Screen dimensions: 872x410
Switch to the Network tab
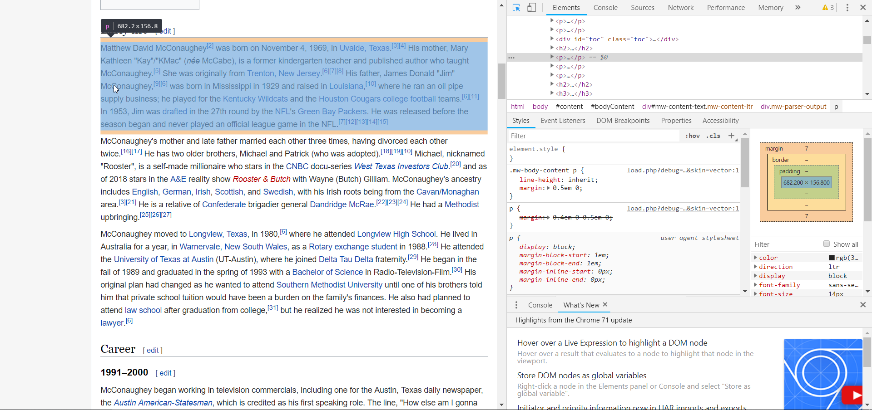680,8
